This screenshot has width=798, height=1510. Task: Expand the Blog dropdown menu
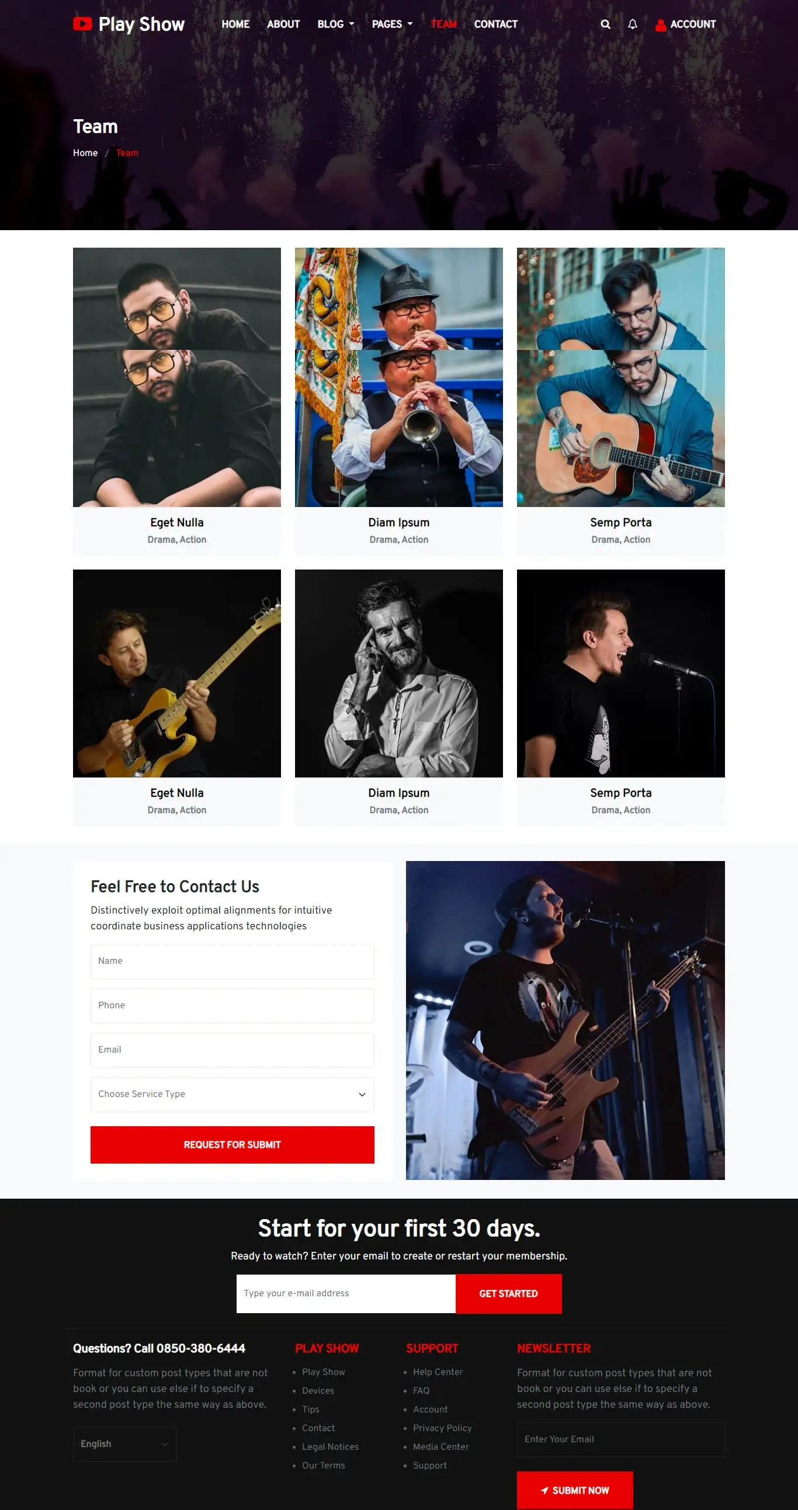point(335,24)
